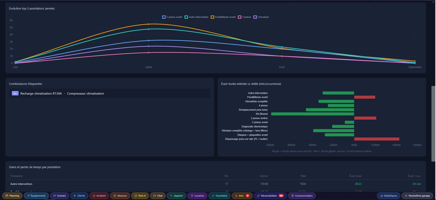Open Paramètres garage settings

417,196
